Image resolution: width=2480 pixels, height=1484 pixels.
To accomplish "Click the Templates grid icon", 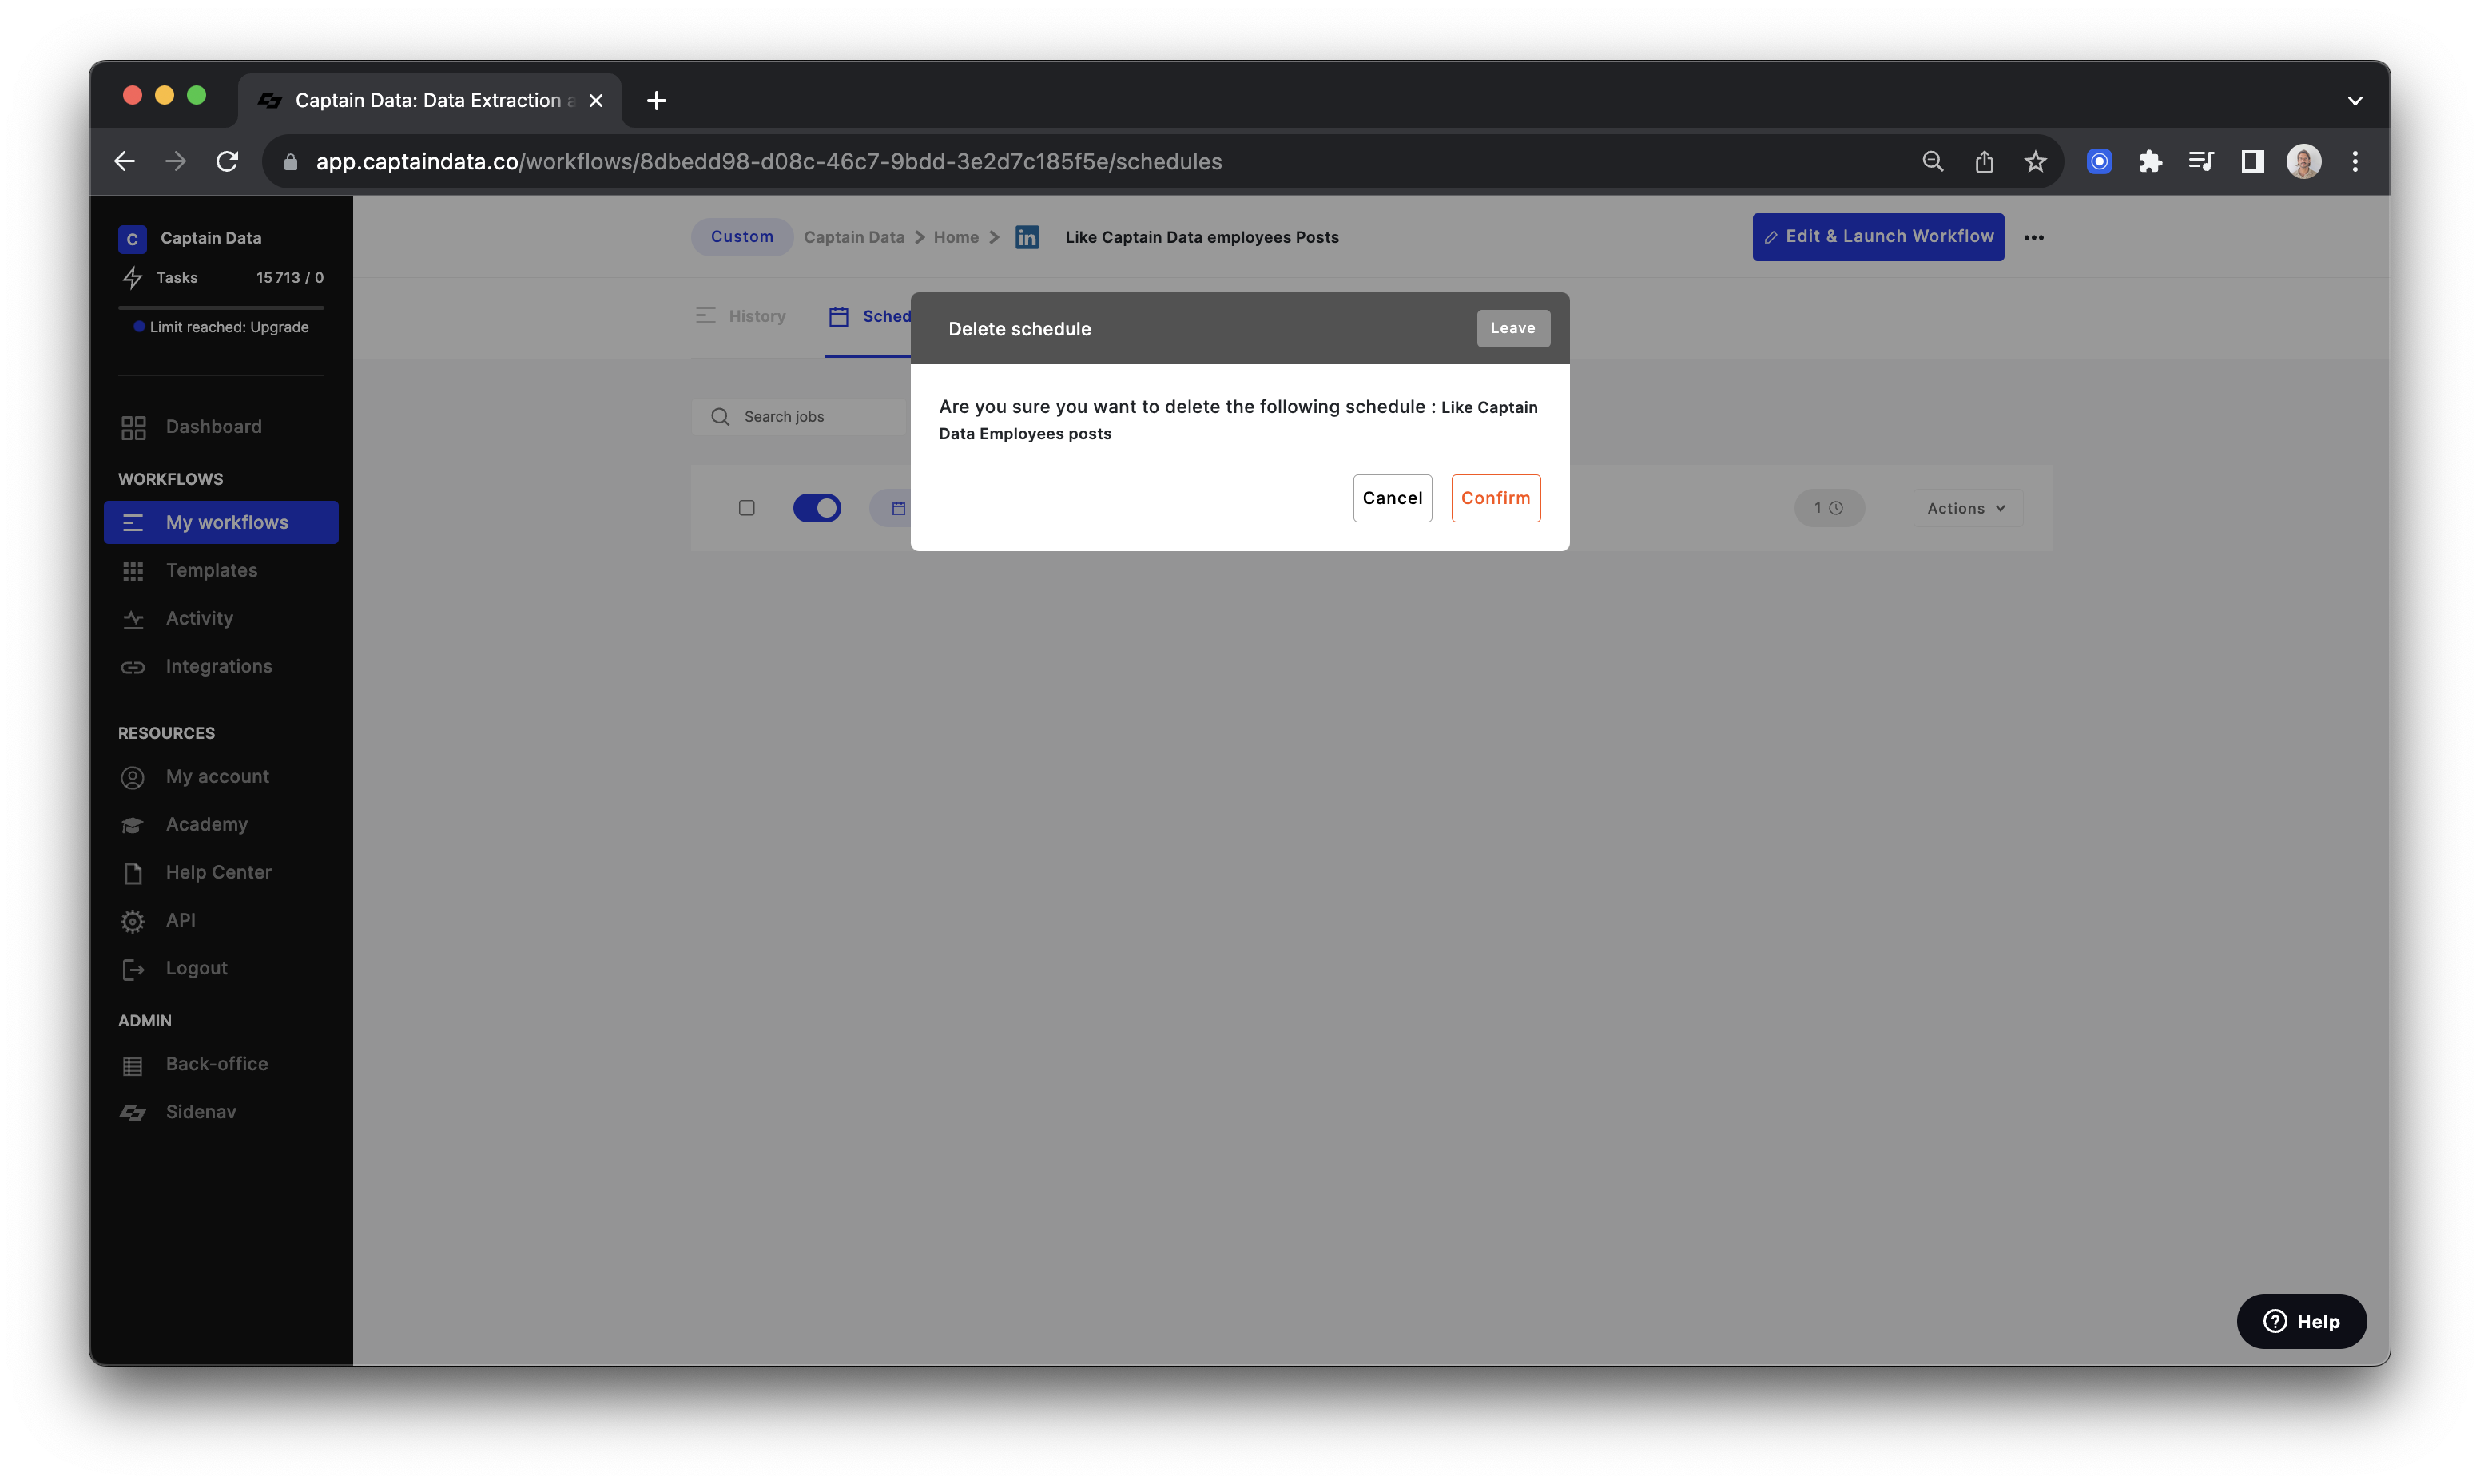I will 133,571.
